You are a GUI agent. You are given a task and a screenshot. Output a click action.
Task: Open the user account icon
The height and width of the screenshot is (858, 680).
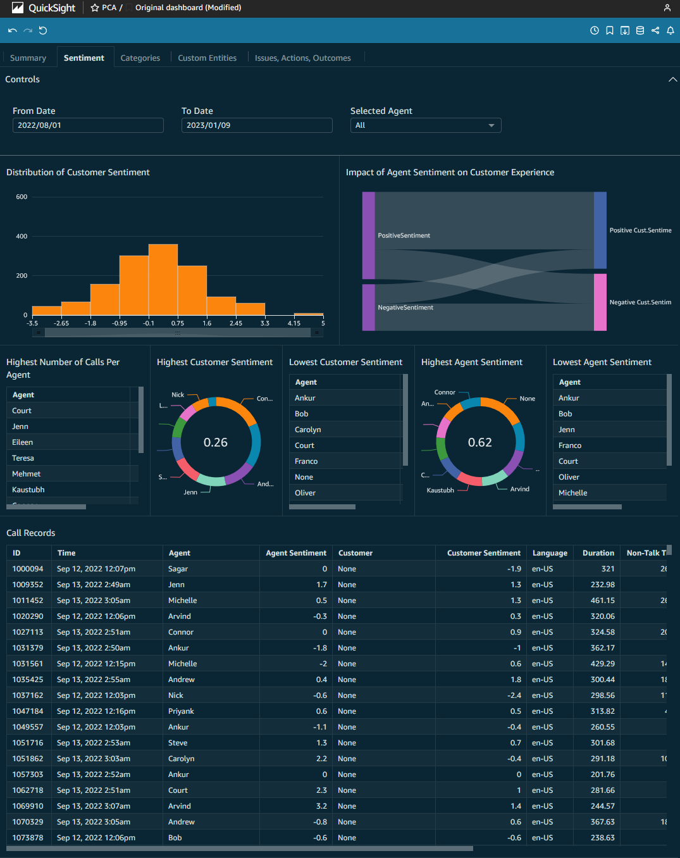coord(667,8)
